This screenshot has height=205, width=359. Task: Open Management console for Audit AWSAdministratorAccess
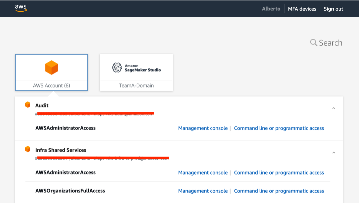203,128
